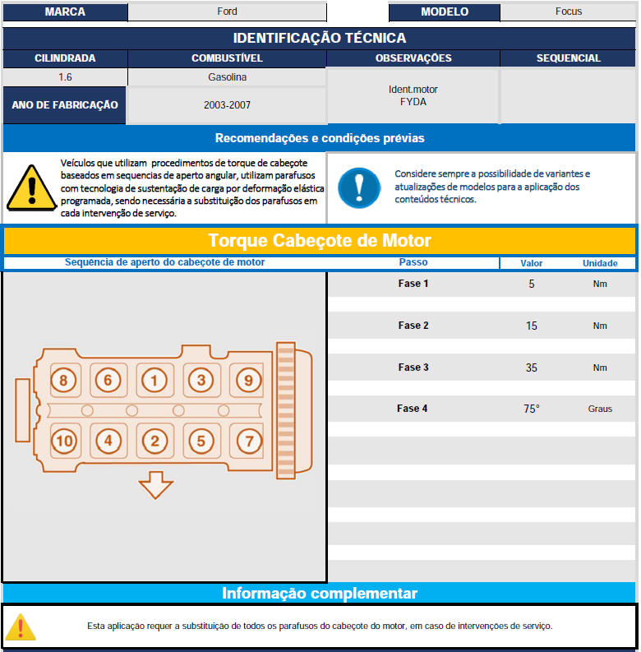Click bolt number 7 in engine diagram
Screen dimensions: 641x652
[248, 441]
